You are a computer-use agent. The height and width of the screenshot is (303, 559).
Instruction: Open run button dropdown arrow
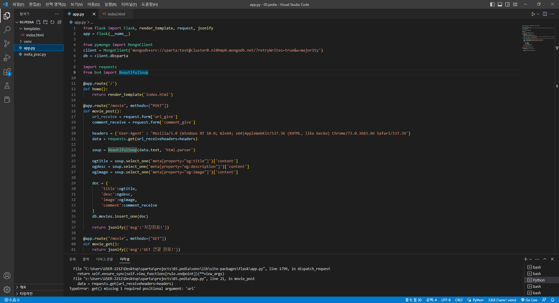click(538, 14)
